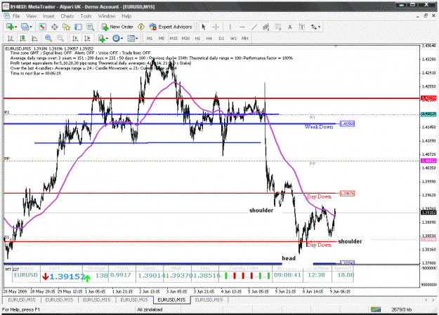Expand the Periods dropdown arrow
The width and height of the screenshot is (439, 315).
[x=122, y=39]
